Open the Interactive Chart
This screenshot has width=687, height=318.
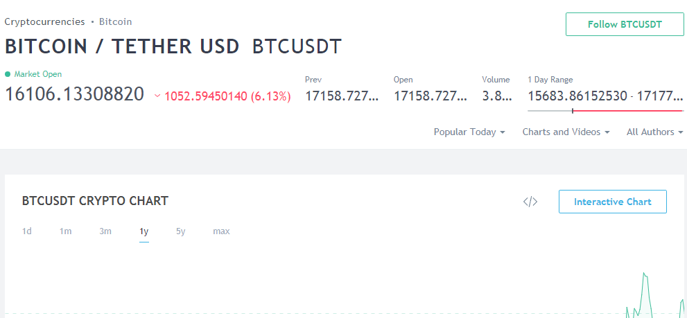pyautogui.click(x=613, y=202)
